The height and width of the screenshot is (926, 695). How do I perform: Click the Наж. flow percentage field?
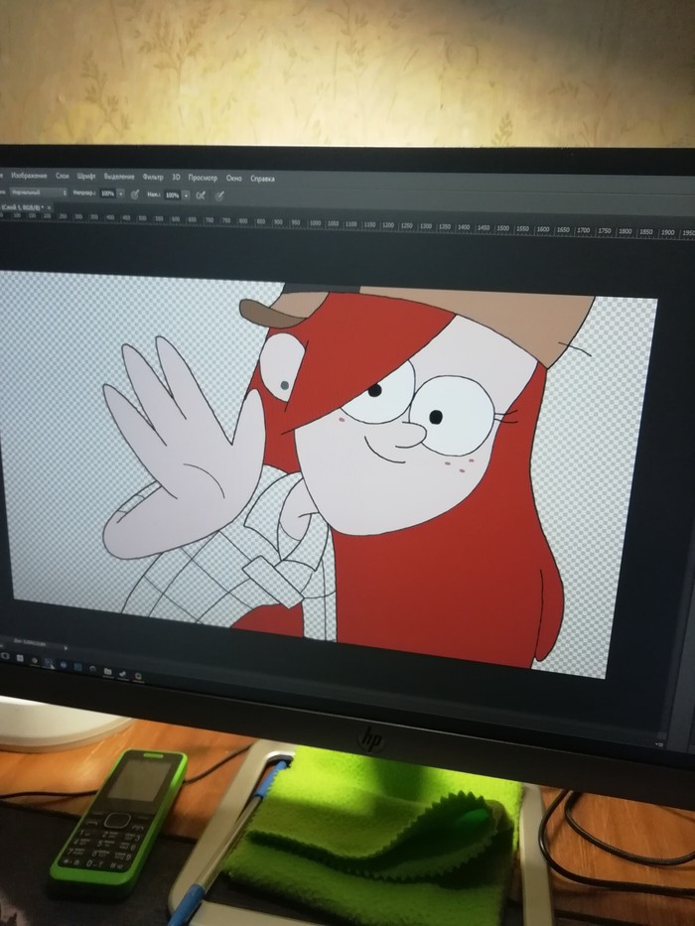coord(172,195)
